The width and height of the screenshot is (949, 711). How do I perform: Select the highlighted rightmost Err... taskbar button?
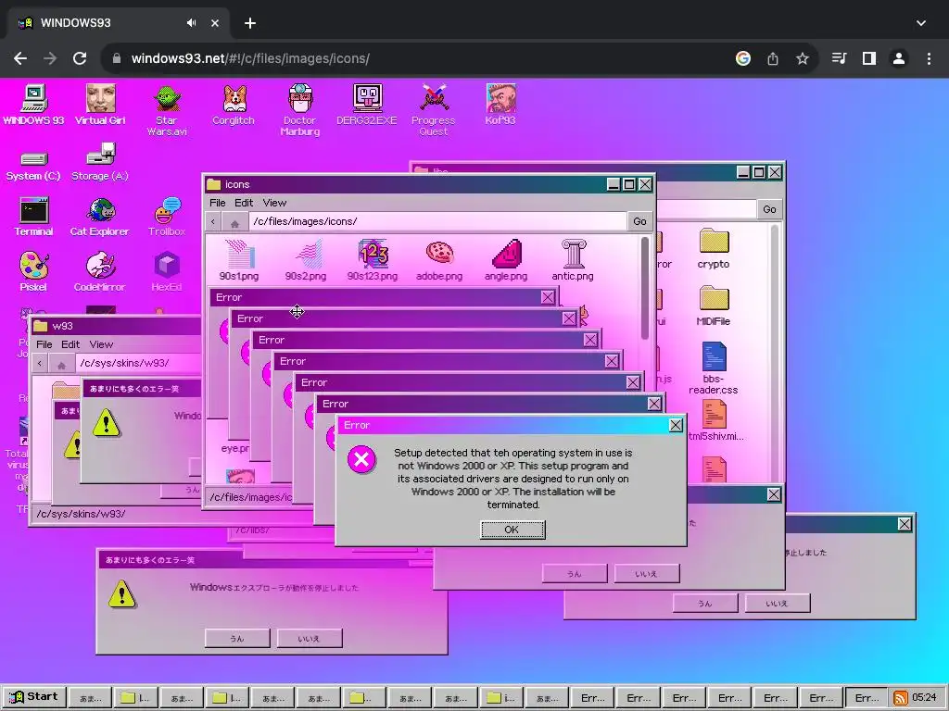tap(867, 698)
